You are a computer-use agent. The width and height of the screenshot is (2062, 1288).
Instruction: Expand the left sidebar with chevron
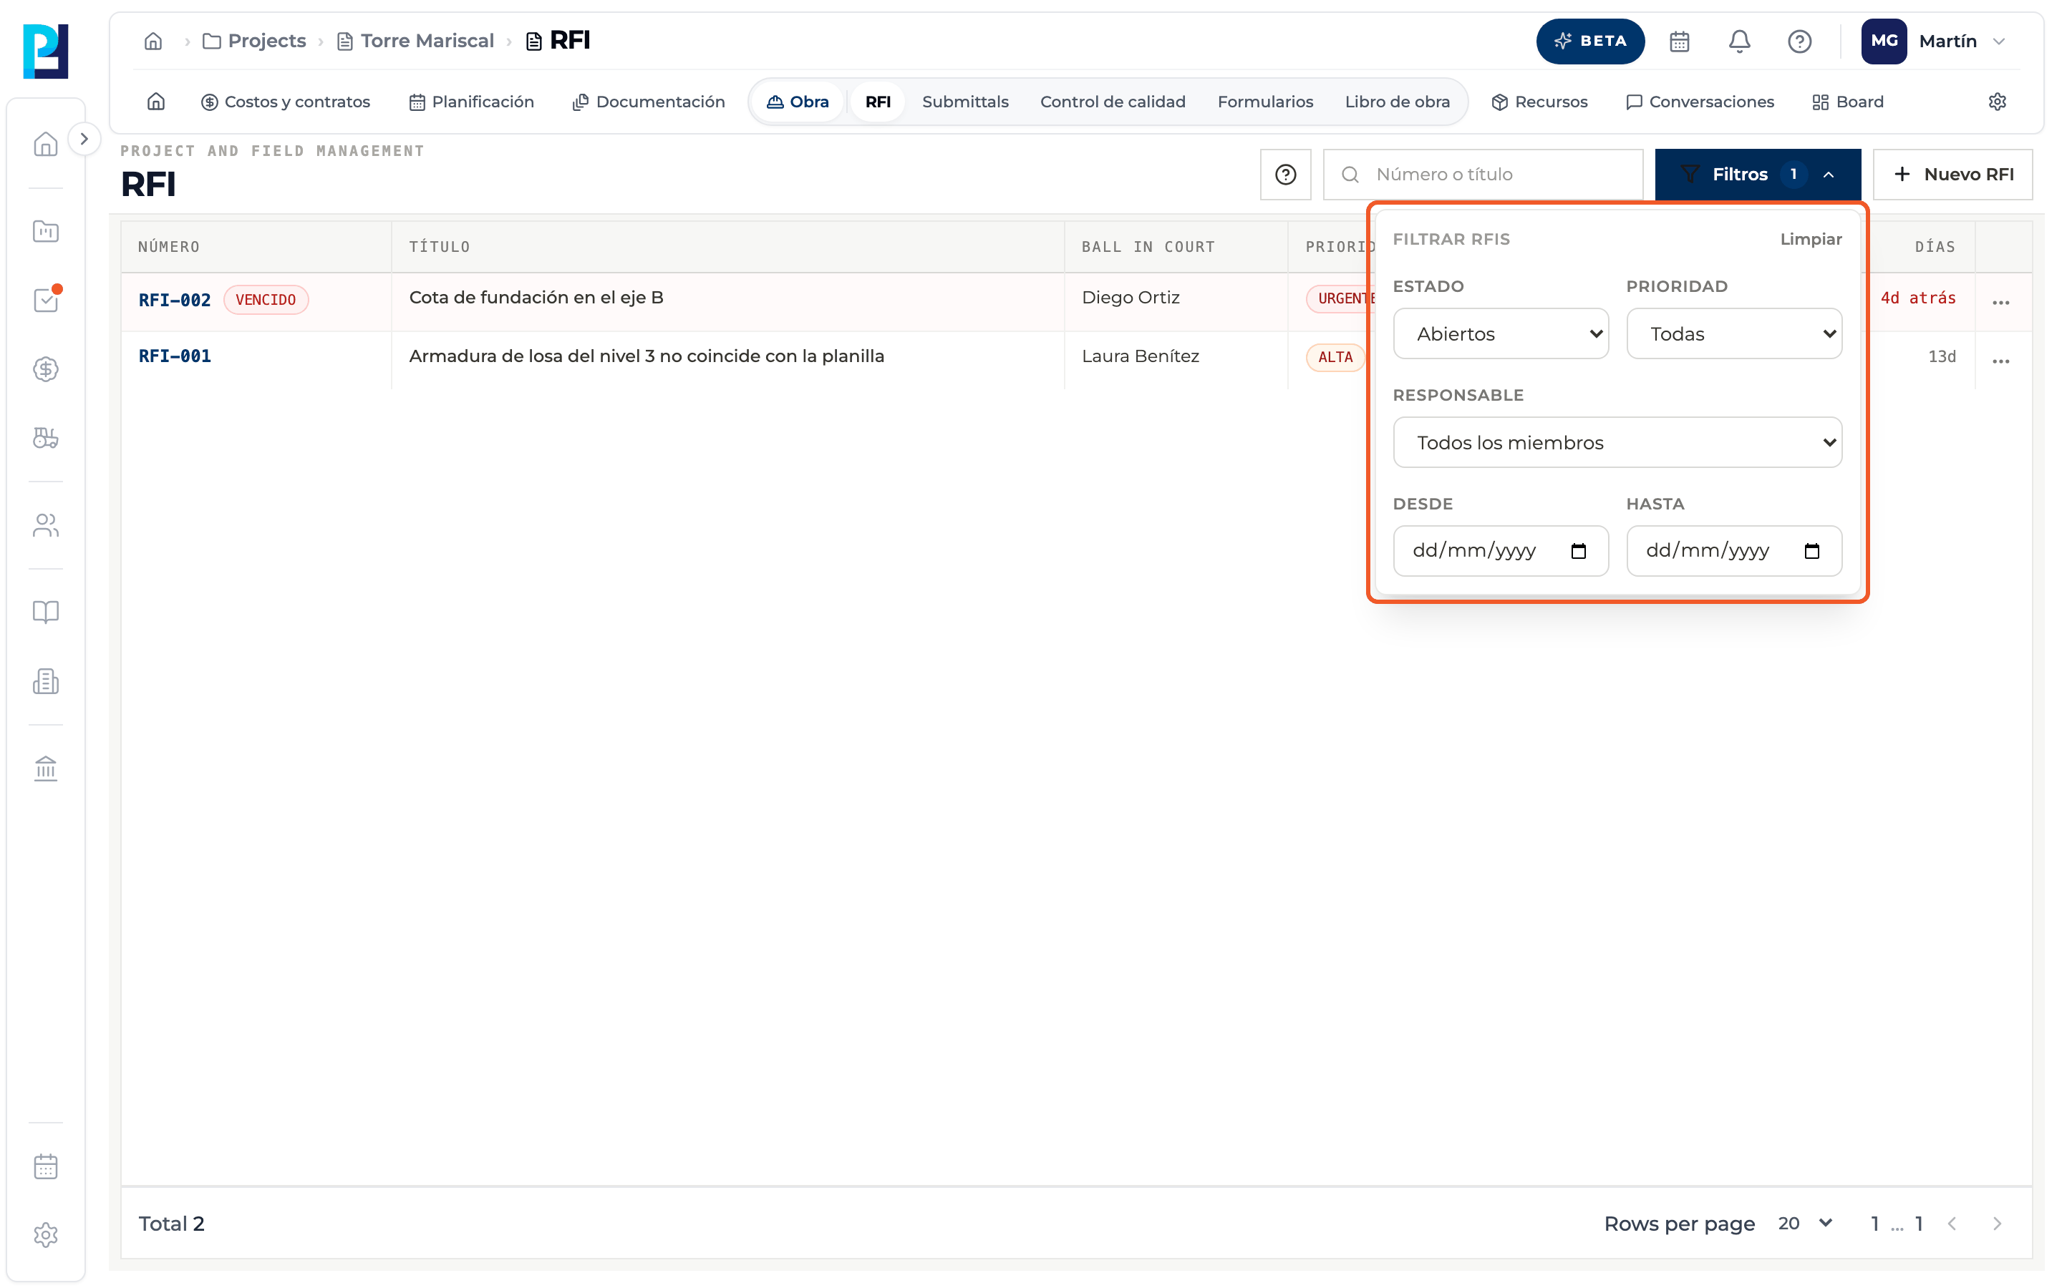pos(84,138)
